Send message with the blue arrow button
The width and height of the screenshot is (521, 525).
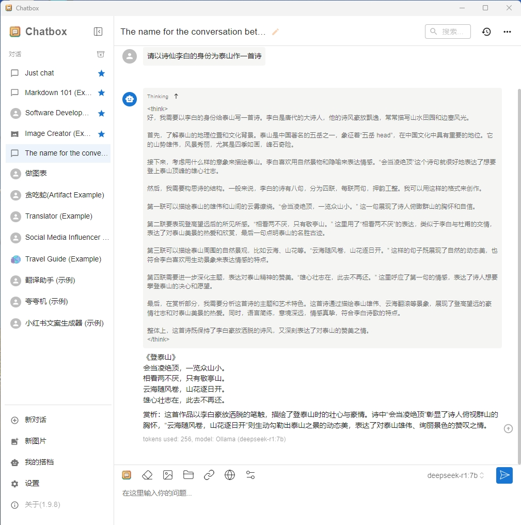[504, 475]
